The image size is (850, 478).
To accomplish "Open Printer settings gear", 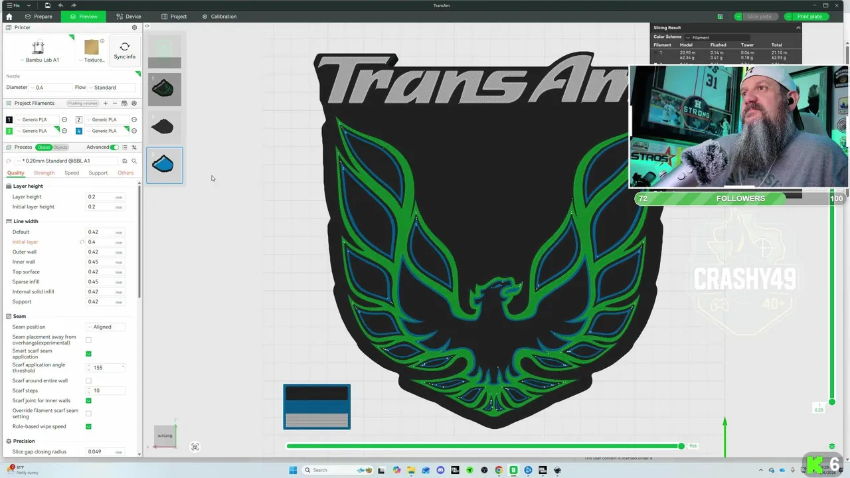I will [134, 28].
